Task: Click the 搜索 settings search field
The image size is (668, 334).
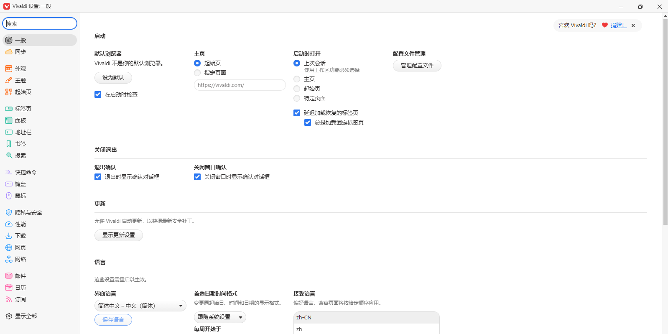Action: [40, 24]
